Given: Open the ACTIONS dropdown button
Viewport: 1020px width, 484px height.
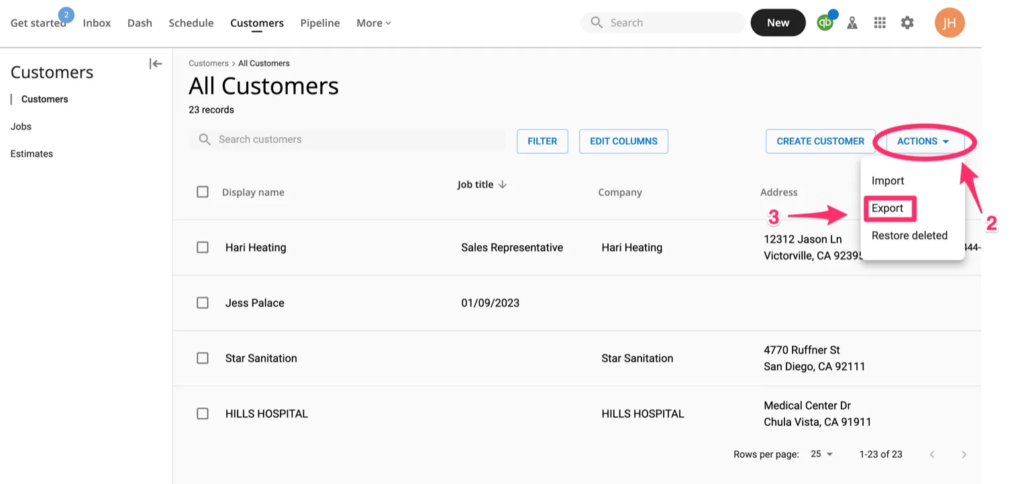Looking at the screenshot, I should click(x=924, y=141).
